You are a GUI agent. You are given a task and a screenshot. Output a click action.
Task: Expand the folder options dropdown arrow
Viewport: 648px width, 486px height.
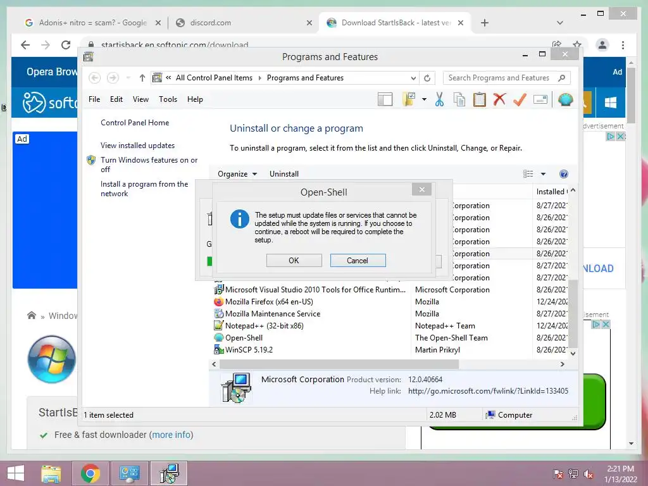[x=424, y=99]
